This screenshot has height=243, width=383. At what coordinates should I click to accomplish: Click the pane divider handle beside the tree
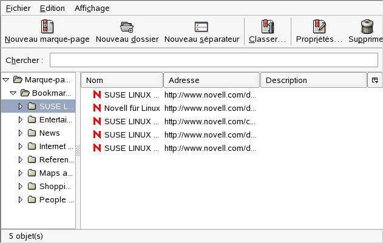click(78, 153)
